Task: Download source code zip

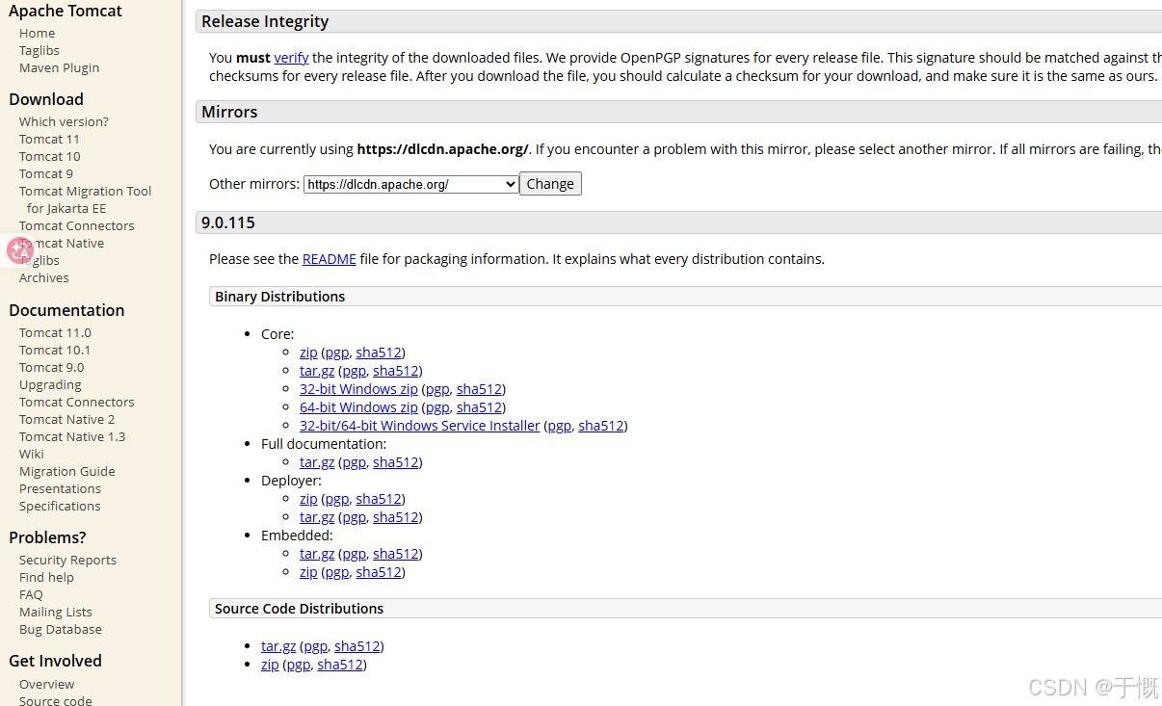Action: pos(270,665)
